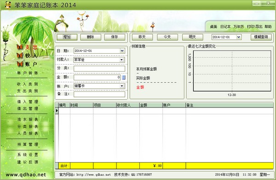Click the red 金额 label in budget panel
Screen dimensions: 276x180
coord(140,87)
